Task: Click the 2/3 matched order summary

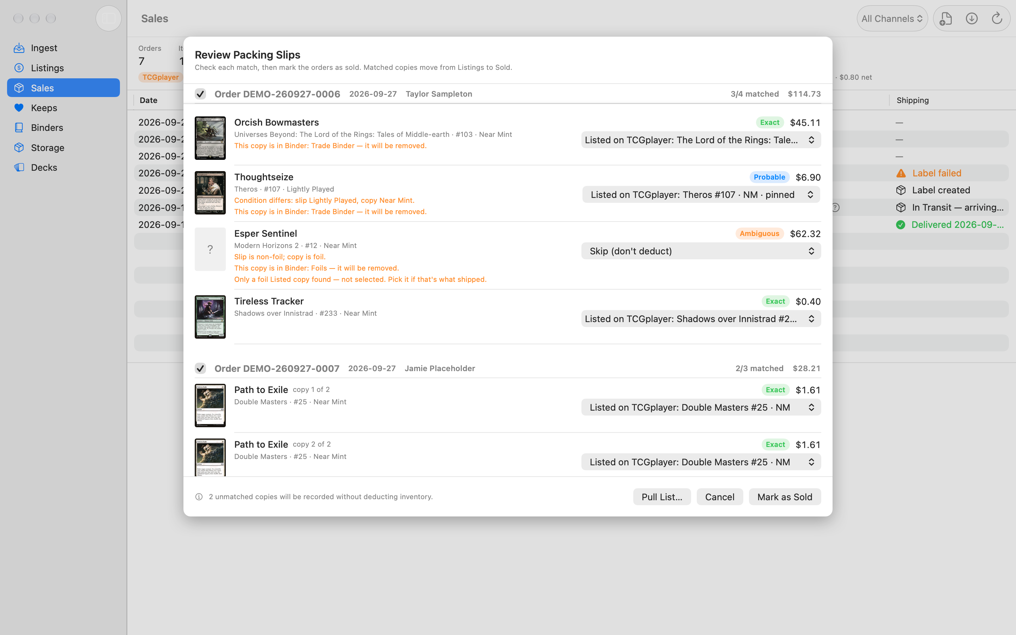Action: pyautogui.click(x=760, y=368)
